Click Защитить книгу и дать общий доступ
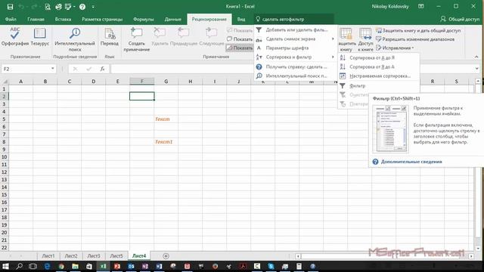484x272 pixels. tap(418, 30)
